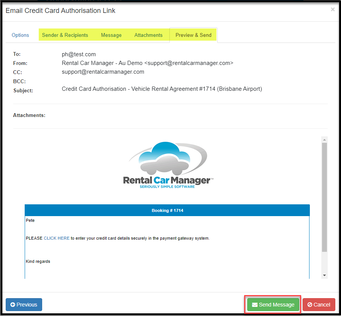Screen dimensions: 341x316
Task: Click the Previous button
Action: click(x=24, y=305)
